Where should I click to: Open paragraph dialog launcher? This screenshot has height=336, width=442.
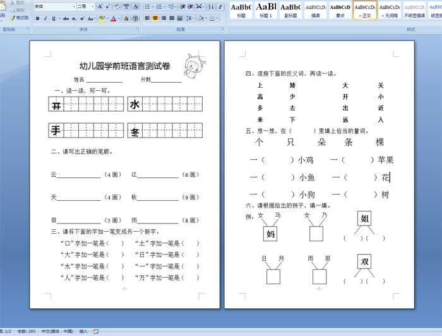tap(223, 29)
